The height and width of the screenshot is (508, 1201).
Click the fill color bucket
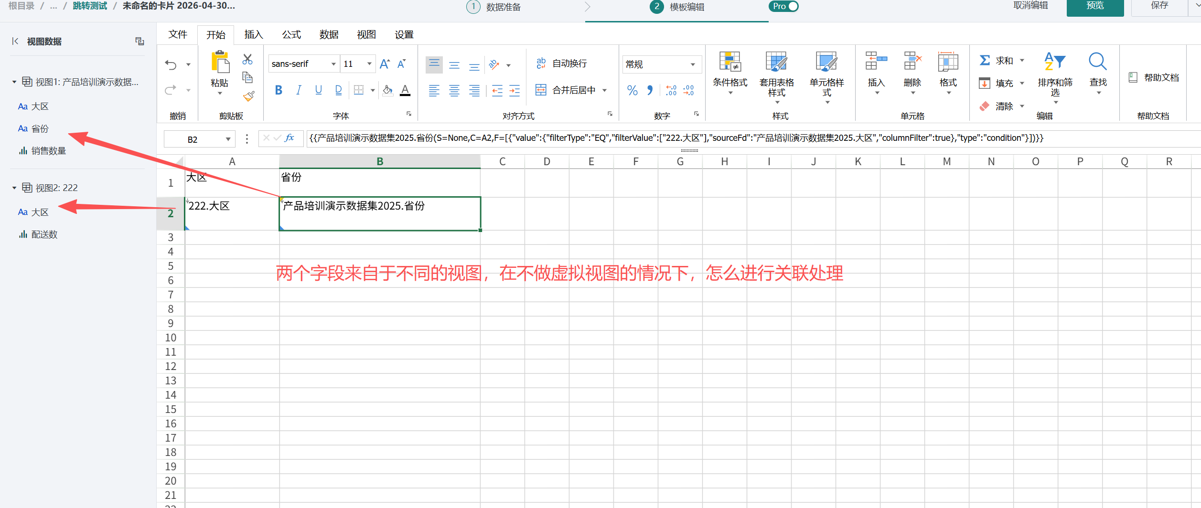tap(388, 90)
